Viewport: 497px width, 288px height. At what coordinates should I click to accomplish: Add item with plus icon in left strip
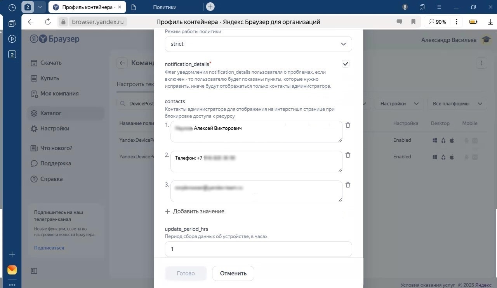(x=12, y=255)
